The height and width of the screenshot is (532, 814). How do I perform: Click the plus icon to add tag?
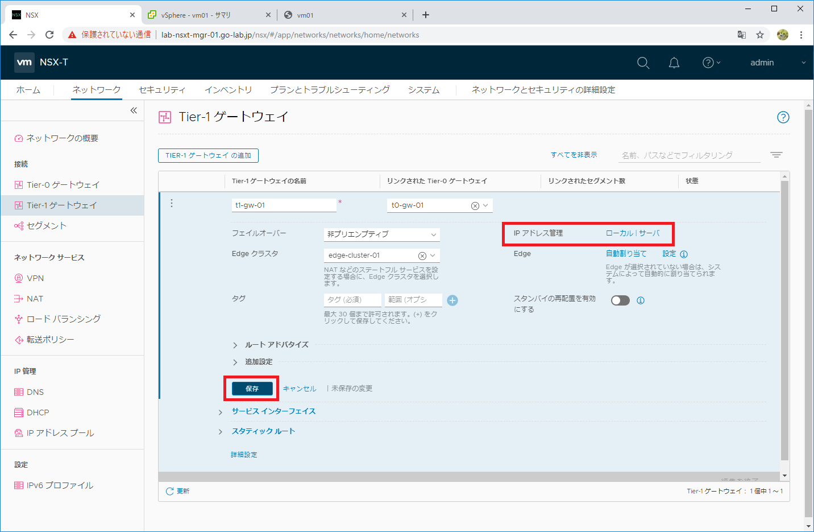(452, 300)
